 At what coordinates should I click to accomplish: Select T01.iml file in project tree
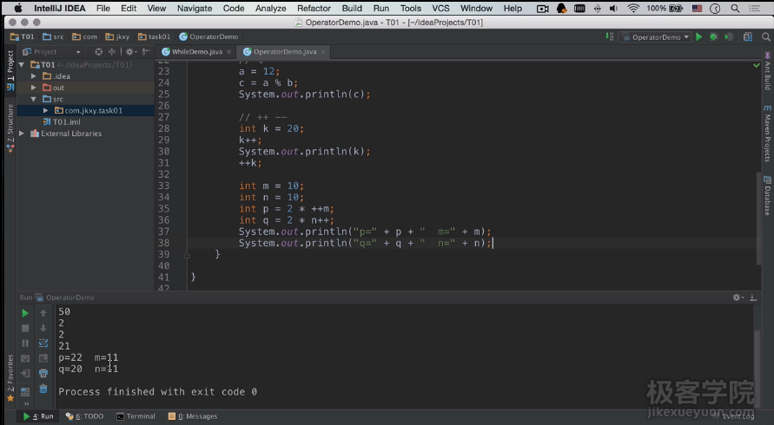(67, 122)
